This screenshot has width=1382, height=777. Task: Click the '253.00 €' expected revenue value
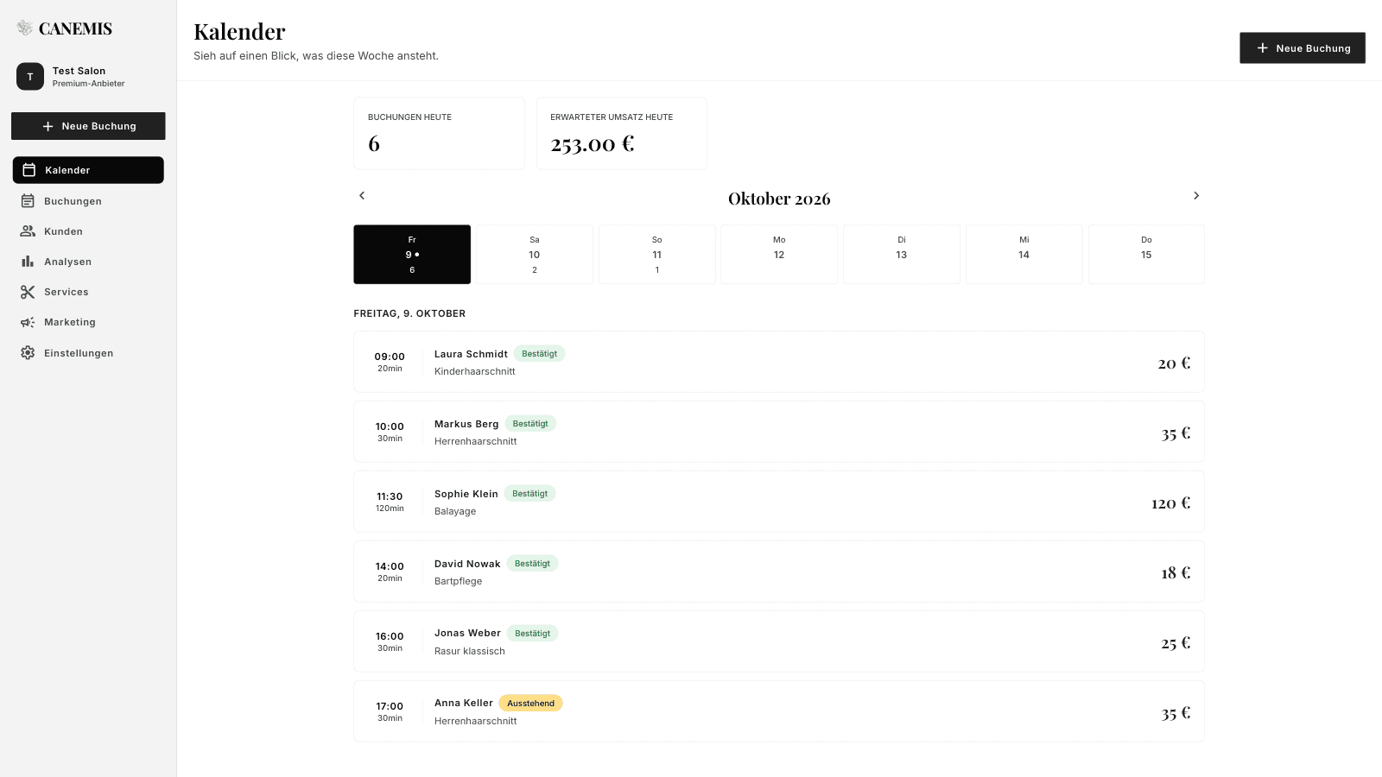click(593, 144)
